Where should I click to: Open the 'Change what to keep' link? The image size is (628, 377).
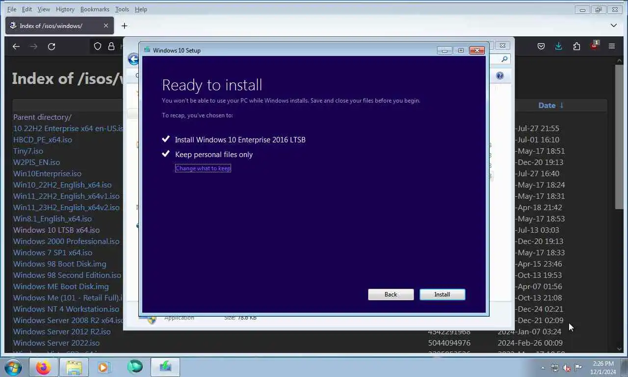coord(203,168)
